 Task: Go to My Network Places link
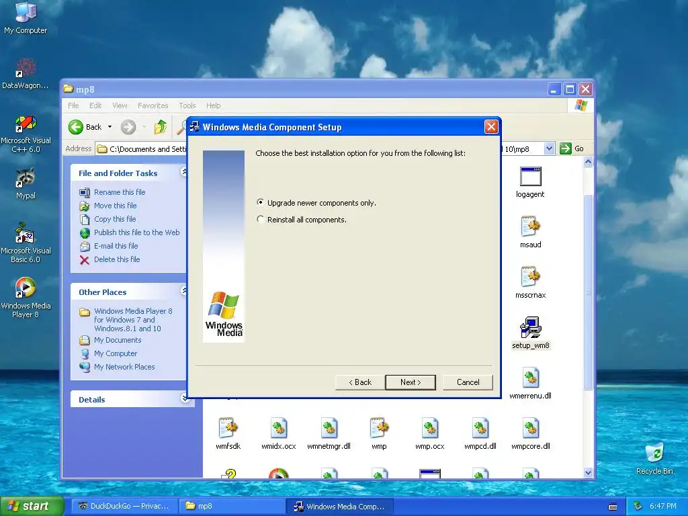124,367
